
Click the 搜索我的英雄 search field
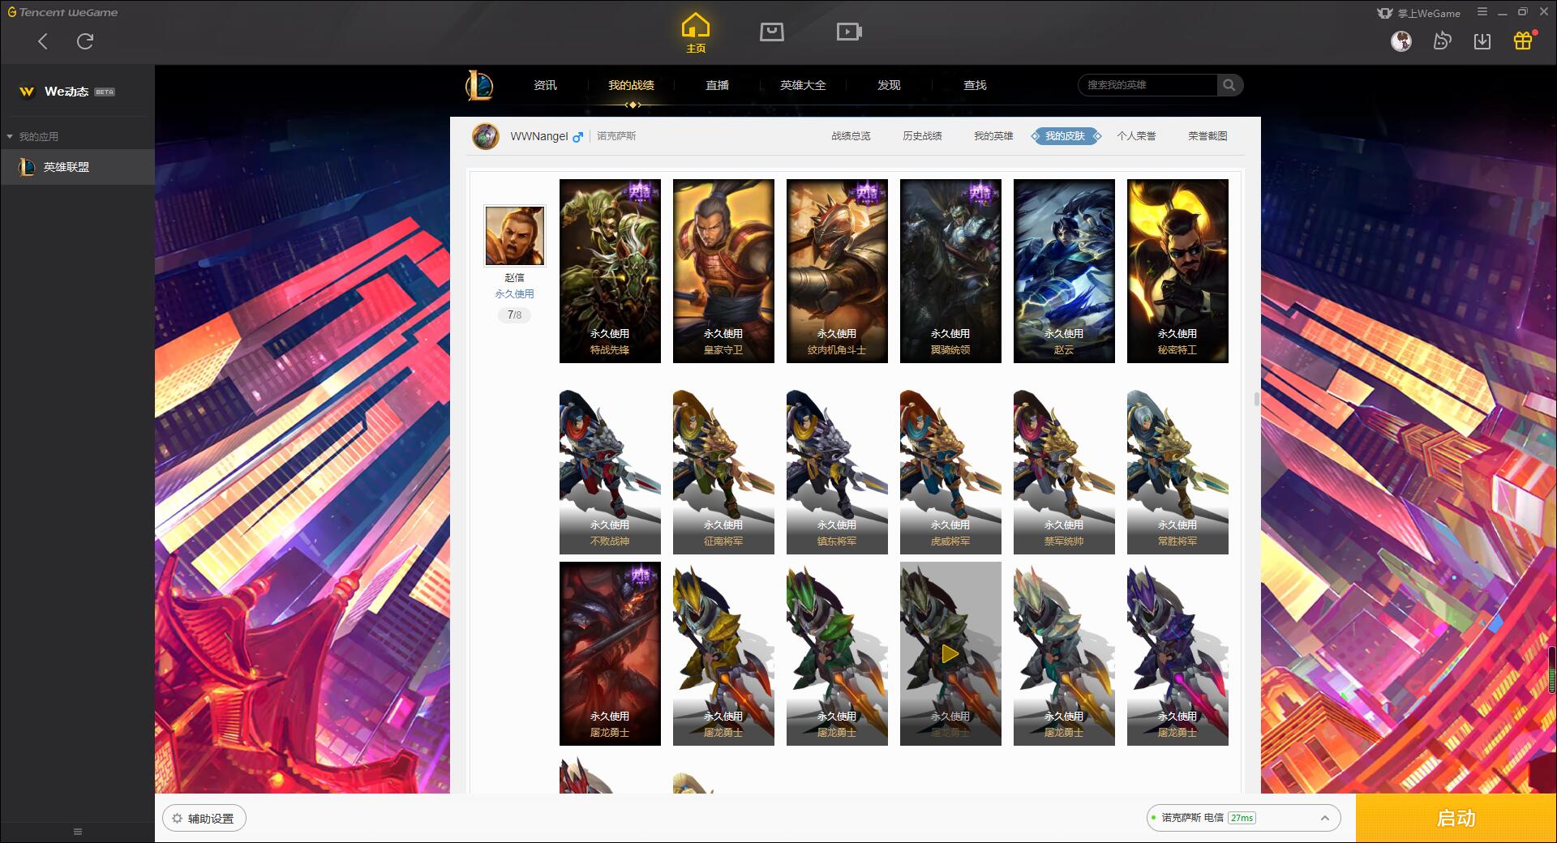click(1147, 85)
